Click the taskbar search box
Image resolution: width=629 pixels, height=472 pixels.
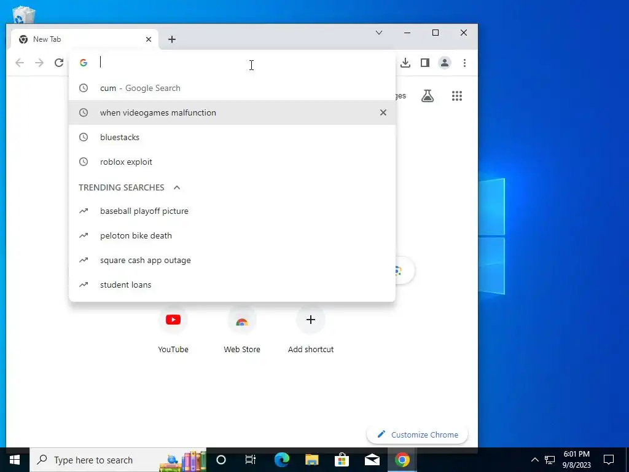click(x=118, y=460)
